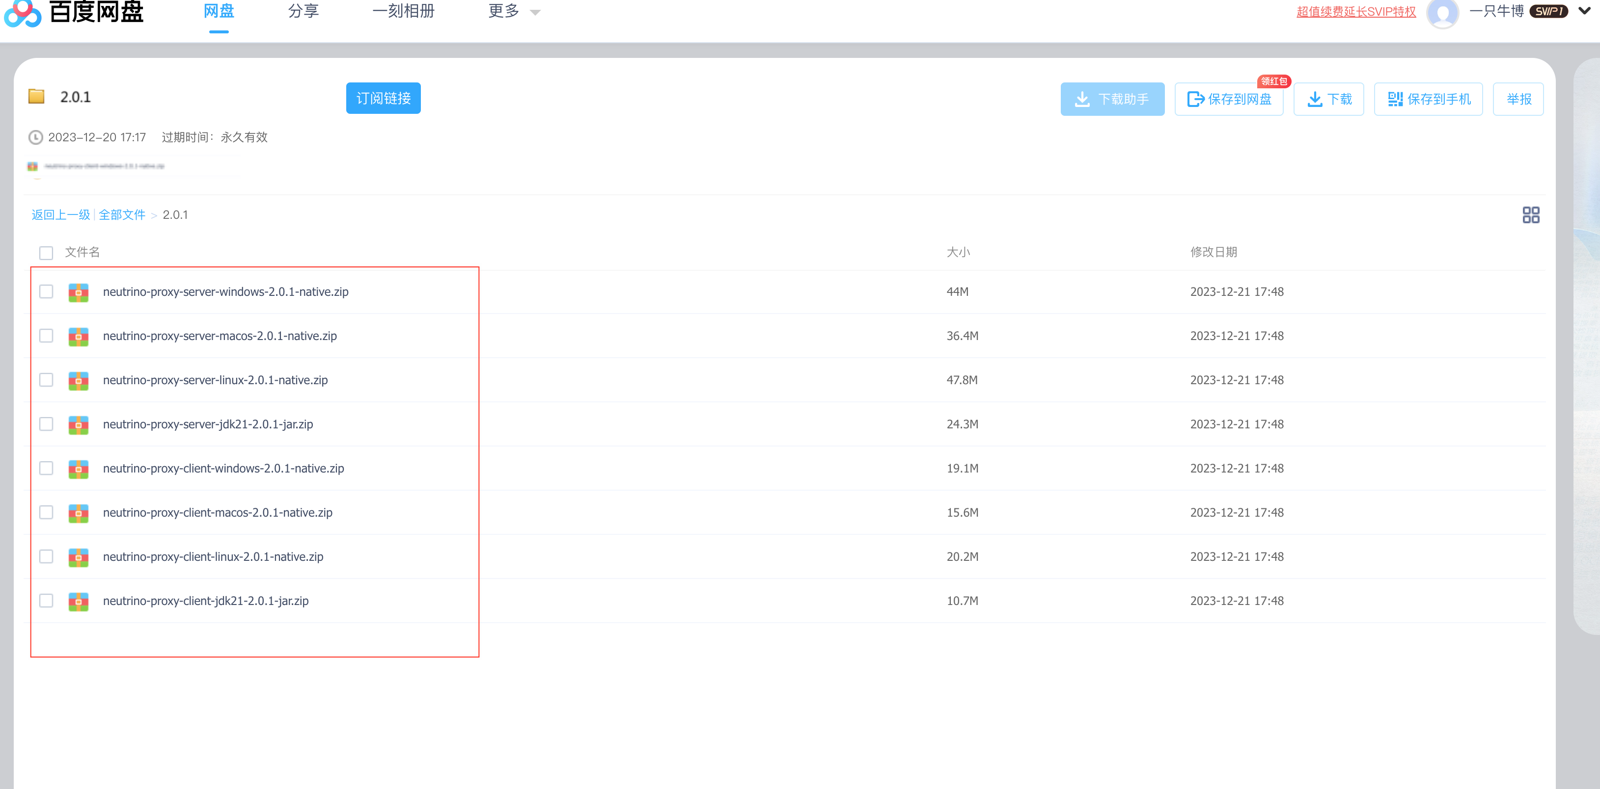Open neutrino-proxy-client-windows-2.0.1-native.zip file name
The height and width of the screenshot is (789, 1600).
(x=223, y=468)
